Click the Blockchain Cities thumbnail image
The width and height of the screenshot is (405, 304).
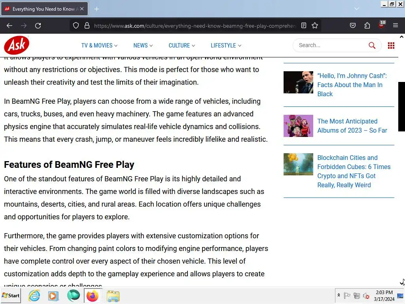pos(298,164)
